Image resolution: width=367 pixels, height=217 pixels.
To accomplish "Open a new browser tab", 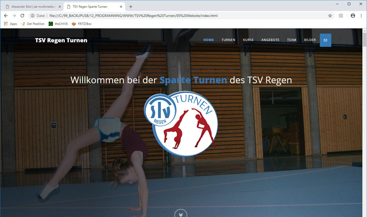I will point(131,7).
